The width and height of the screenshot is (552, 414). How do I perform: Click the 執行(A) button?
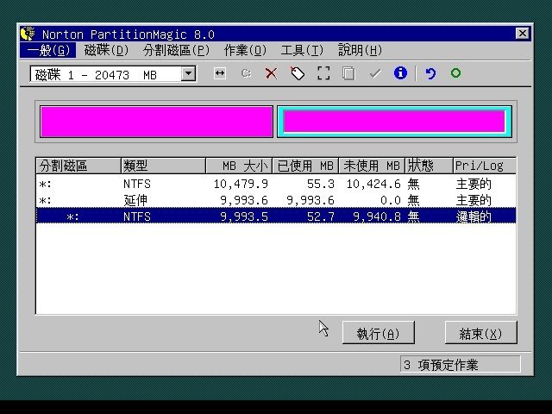pyautogui.click(x=378, y=332)
